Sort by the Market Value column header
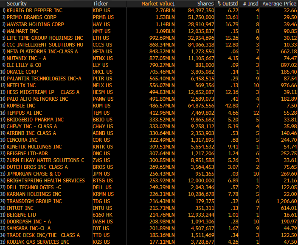Image resolution: width=298 pixels, height=245 pixels. pyautogui.click(x=158, y=4)
